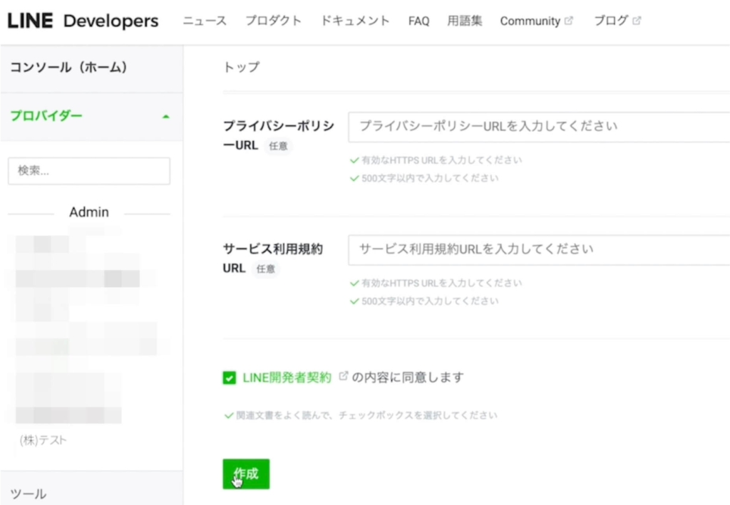Click the external-link icon beside Community
Screen dimensions: 730x505
569,21
